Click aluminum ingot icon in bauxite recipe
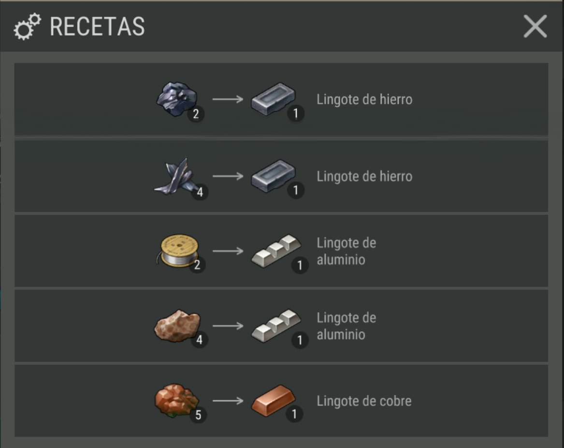 coord(276,326)
